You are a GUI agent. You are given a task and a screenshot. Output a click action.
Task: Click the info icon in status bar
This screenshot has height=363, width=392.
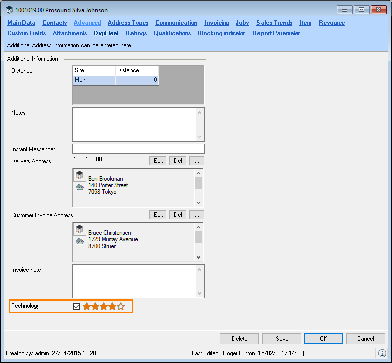click(382, 353)
